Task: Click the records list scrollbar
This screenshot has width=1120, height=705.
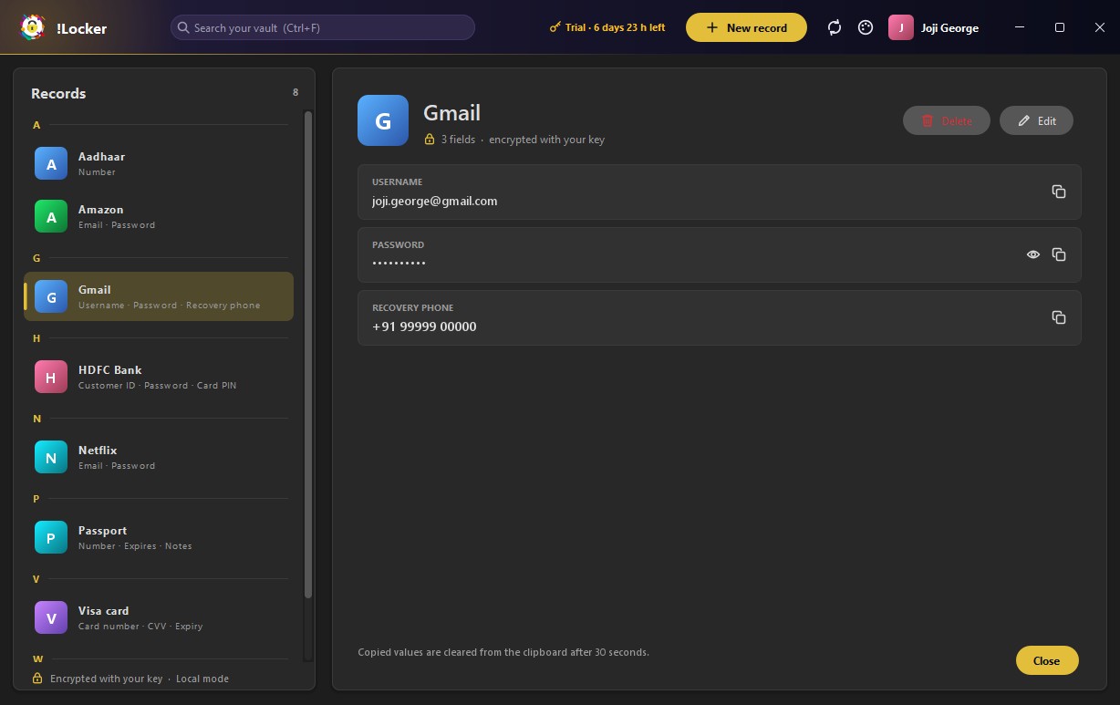Action: 308,355
